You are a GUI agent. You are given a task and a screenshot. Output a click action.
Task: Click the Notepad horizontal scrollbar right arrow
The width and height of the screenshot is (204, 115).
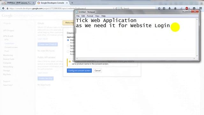[194, 58]
